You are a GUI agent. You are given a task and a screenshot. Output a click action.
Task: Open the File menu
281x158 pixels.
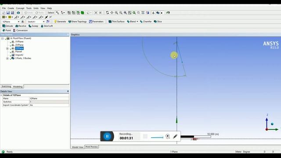pyautogui.click(x=4, y=8)
